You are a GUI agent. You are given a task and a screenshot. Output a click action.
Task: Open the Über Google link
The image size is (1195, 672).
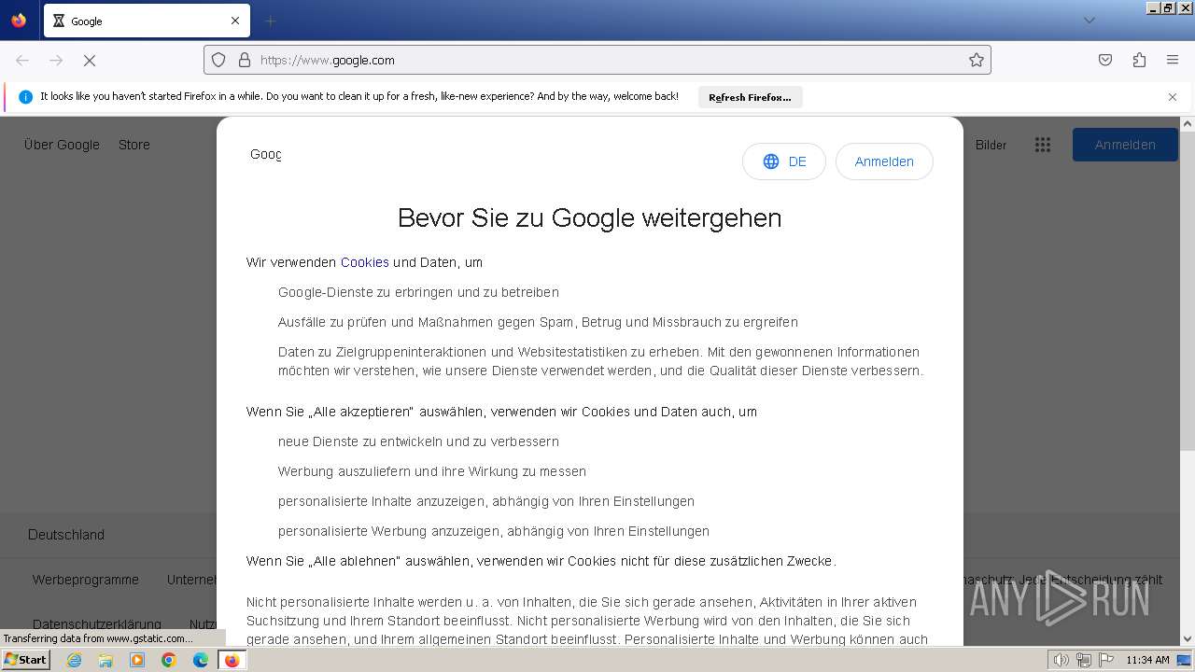pyautogui.click(x=62, y=145)
